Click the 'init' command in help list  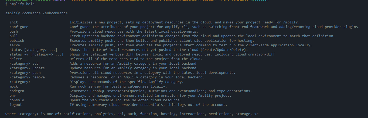coord(14,22)
